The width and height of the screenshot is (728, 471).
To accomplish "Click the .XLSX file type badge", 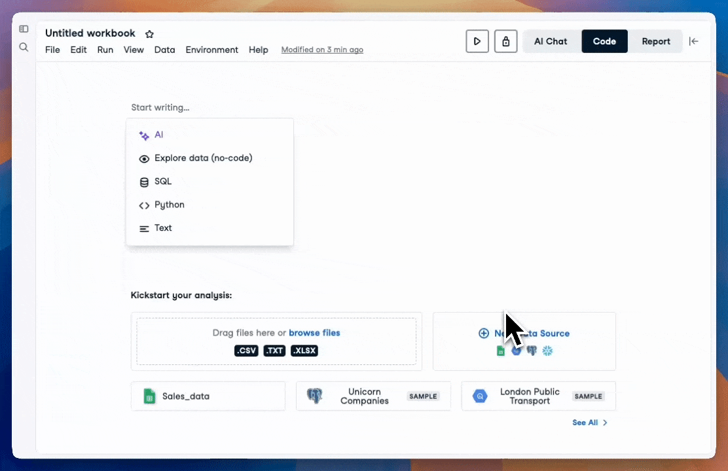I will (304, 351).
